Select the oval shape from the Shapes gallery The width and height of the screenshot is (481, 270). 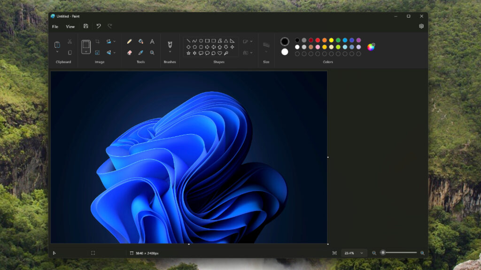pos(201,41)
